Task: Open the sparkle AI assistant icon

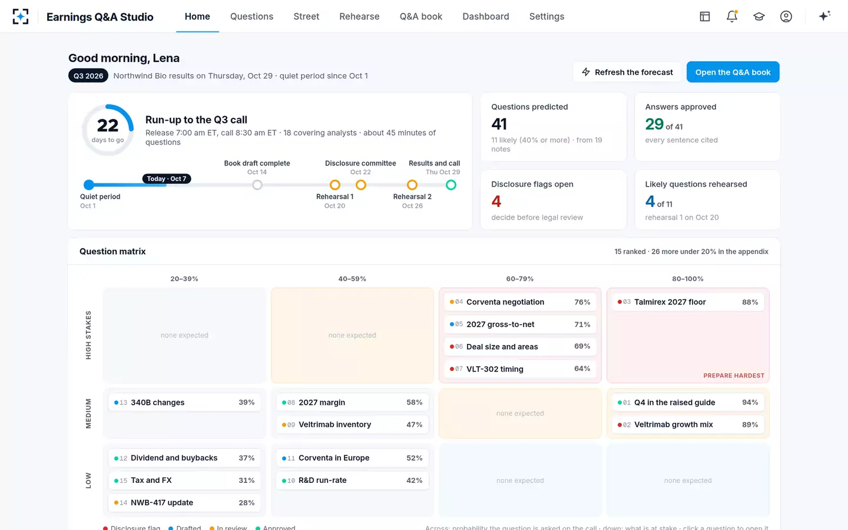Action: 824,16
